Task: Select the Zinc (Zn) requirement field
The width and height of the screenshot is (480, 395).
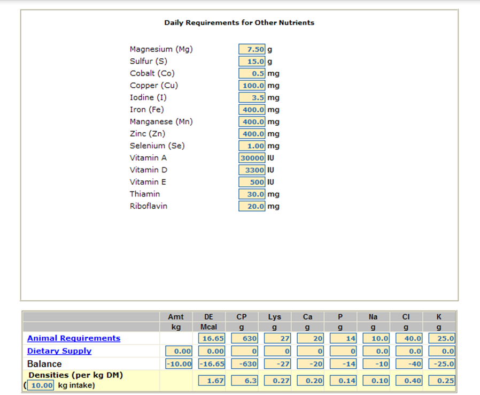Action: pyautogui.click(x=252, y=134)
